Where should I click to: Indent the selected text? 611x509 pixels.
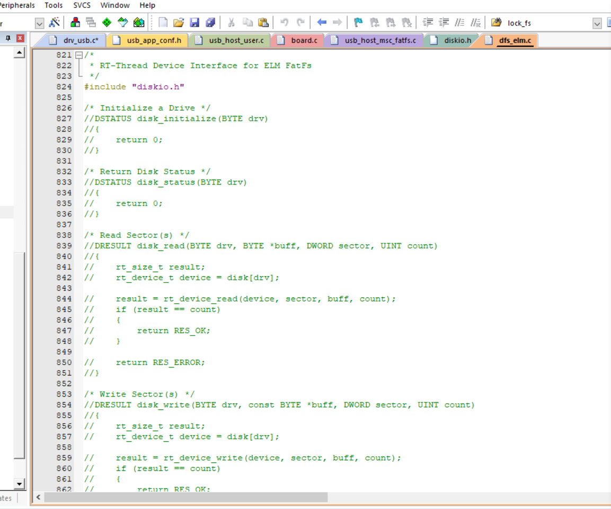click(x=428, y=23)
